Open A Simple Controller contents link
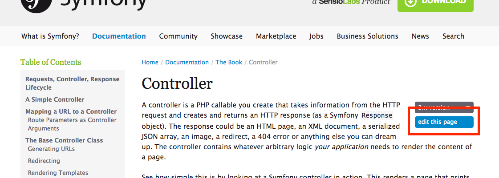Viewport: 499px width, 178px height. tap(55, 100)
